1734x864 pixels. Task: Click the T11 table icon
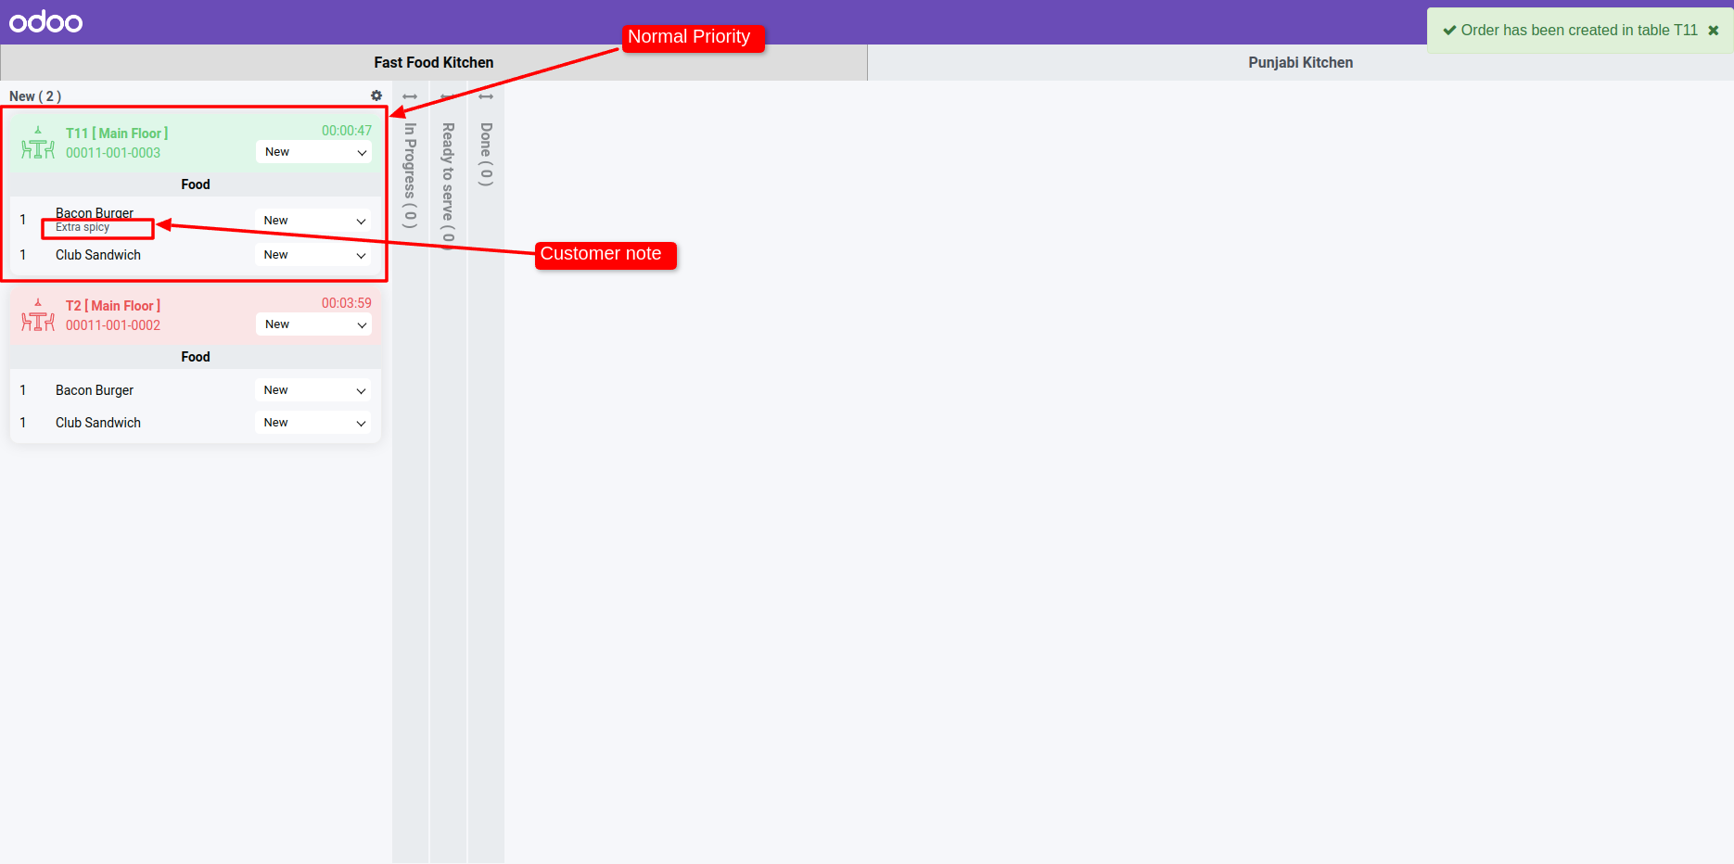point(38,143)
